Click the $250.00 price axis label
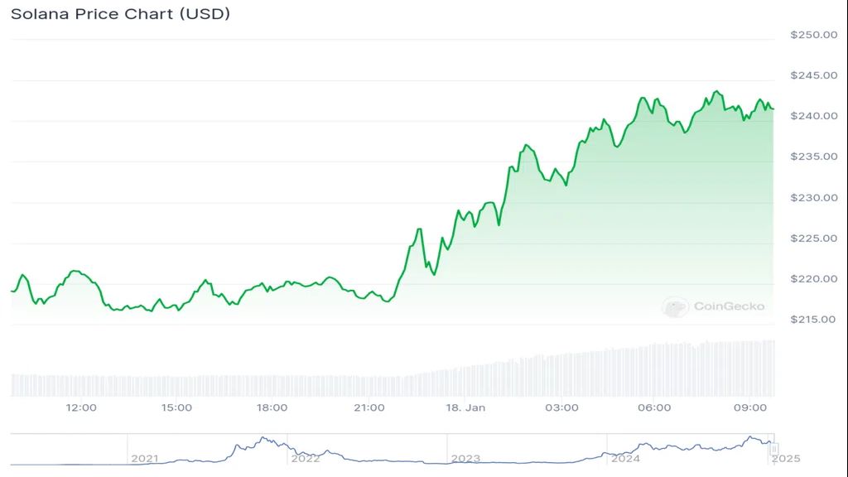The image size is (848, 477). point(814,35)
